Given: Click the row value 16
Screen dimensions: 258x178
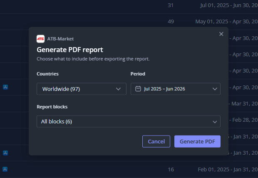Looking at the screenshot, I should pyautogui.click(x=171, y=169).
